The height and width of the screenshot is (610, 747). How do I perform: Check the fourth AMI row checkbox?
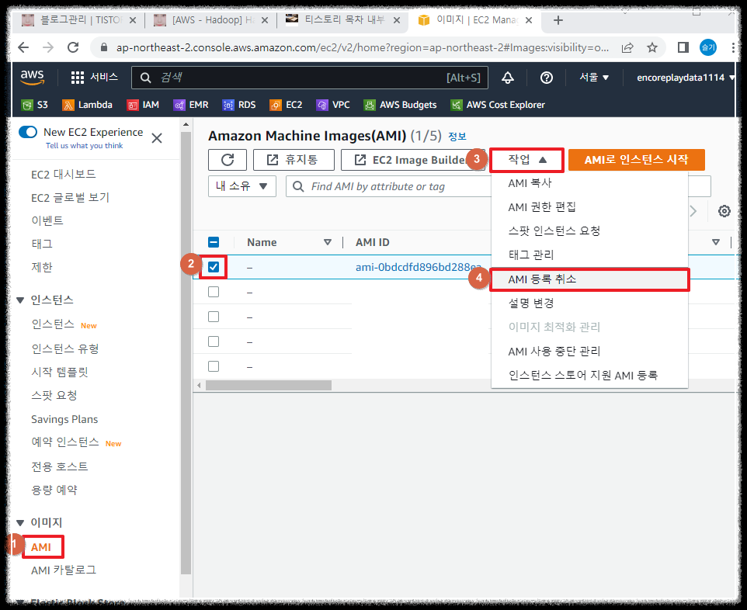click(214, 341)
